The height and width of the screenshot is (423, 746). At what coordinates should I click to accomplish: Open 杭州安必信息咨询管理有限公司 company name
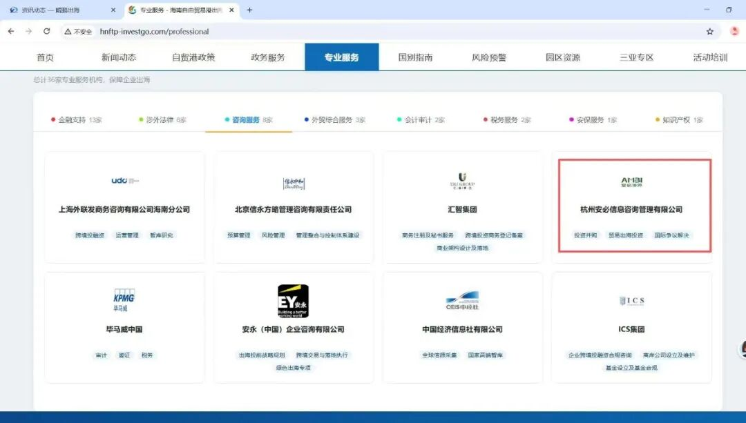tap(631, 209)
